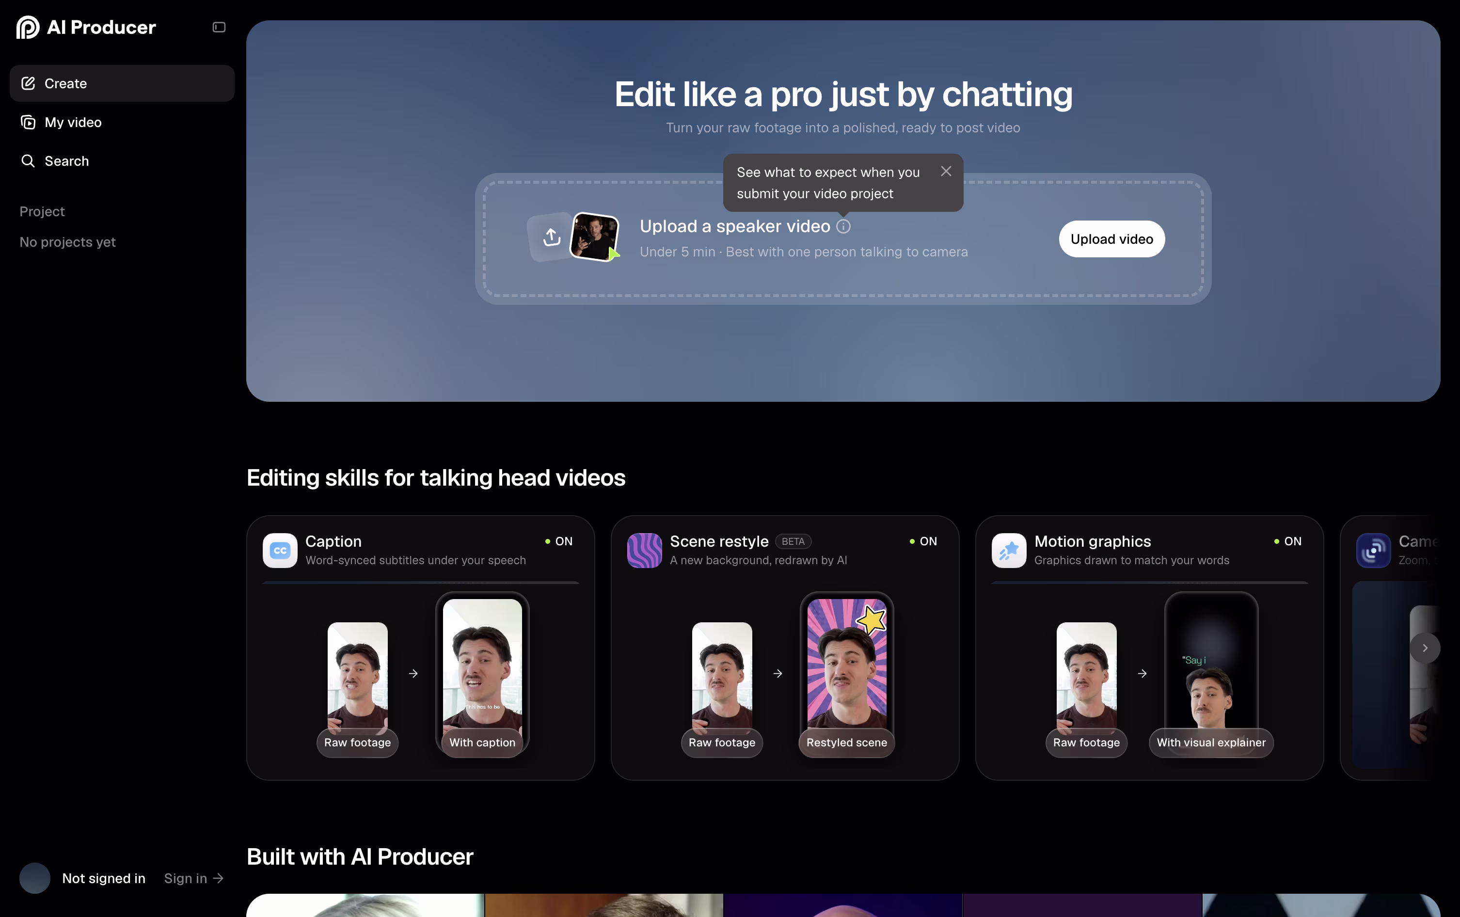This screenshot has height=917, width=1460.
Task: Click the Sign in link
Action: (194, 878)
